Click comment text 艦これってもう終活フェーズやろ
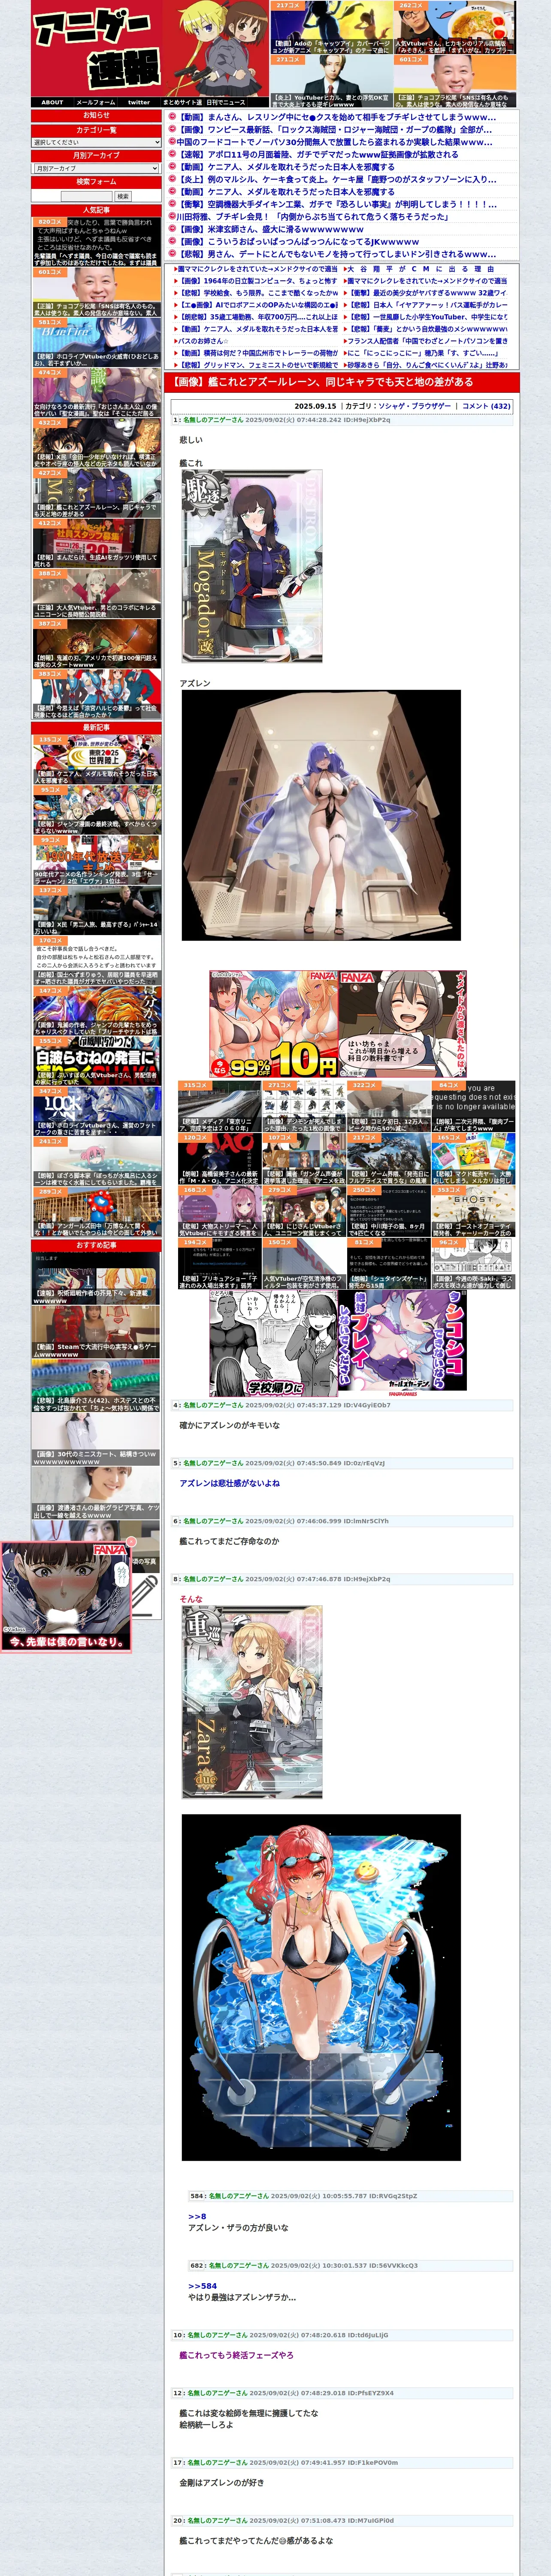Screen dimensions: 551x2576 coord(236,2354)
